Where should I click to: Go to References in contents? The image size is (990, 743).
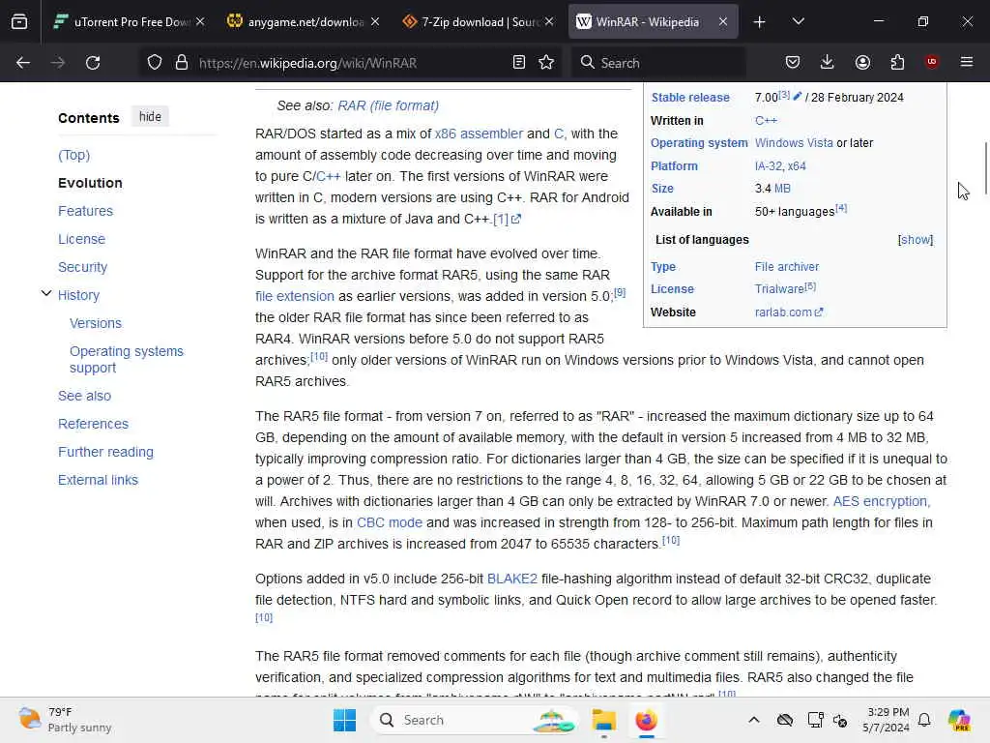pos(93,424)
